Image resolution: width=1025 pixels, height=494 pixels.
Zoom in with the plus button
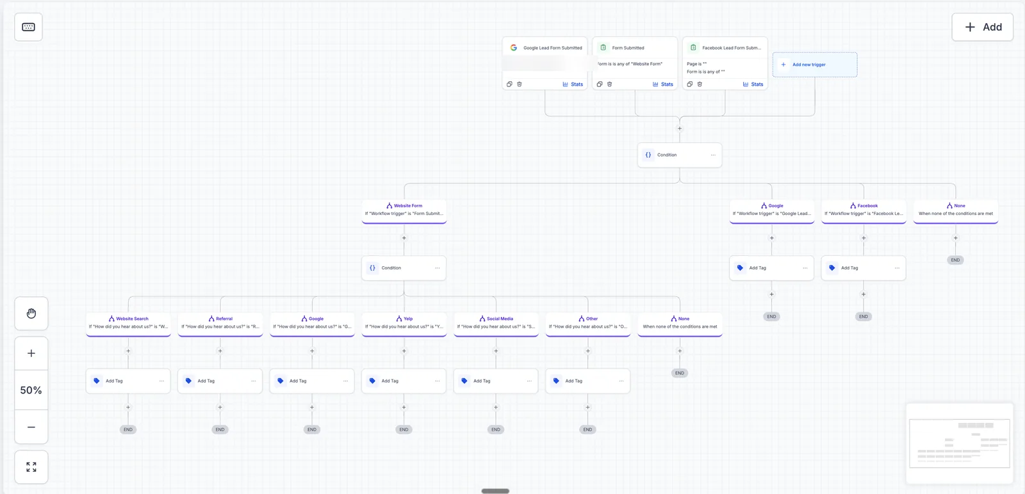pyautogui.click(x=31, y=353)
